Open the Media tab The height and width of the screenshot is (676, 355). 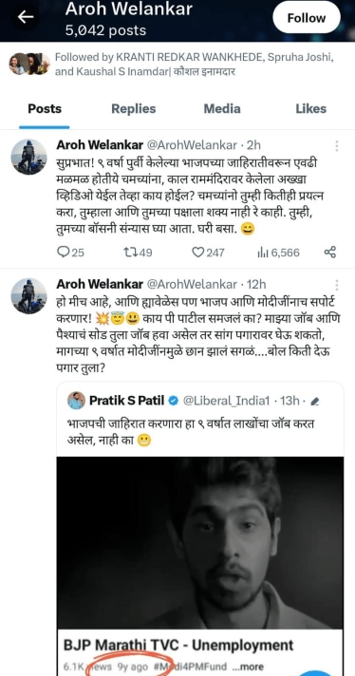(222, 108)
